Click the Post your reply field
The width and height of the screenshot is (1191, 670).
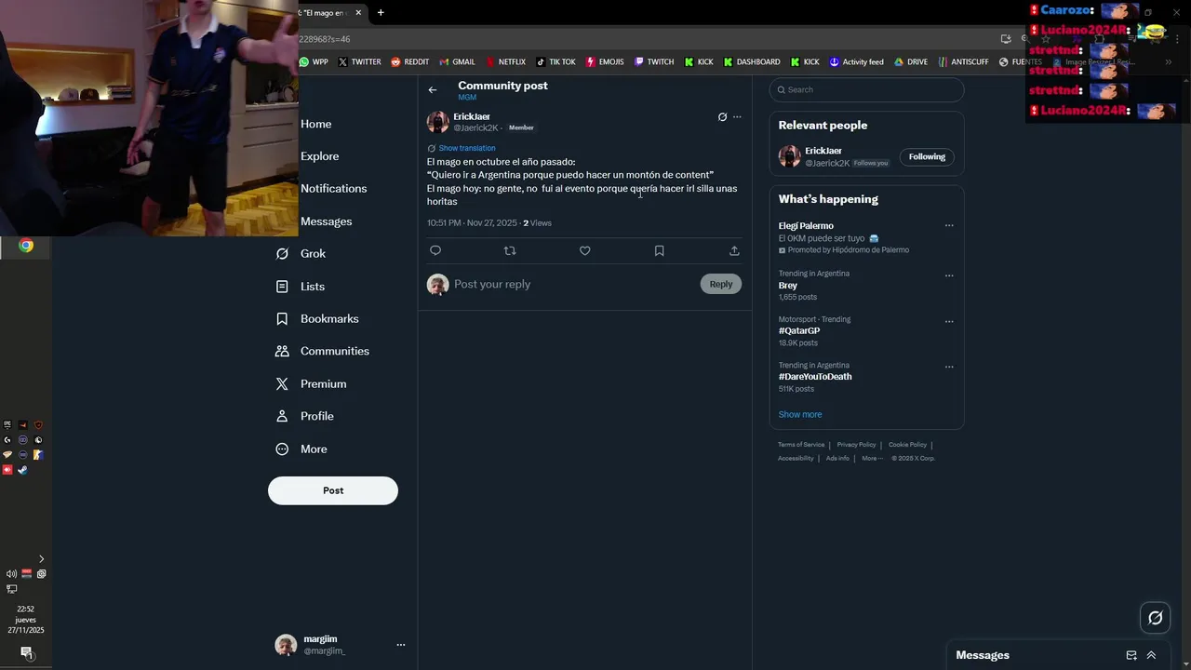(572, 284)
